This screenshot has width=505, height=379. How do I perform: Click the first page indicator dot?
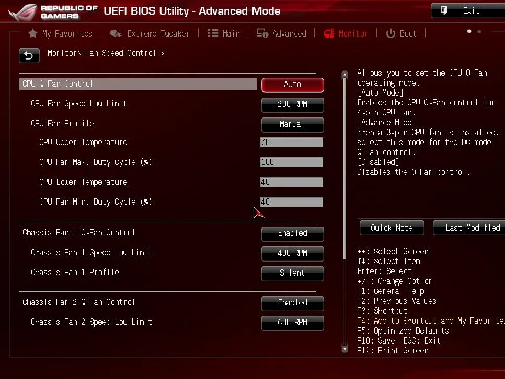(469, 31)
